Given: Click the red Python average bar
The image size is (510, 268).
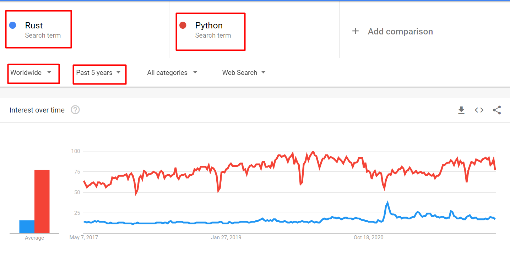Looking at the screenshot, I should click(x=42, y=201).
